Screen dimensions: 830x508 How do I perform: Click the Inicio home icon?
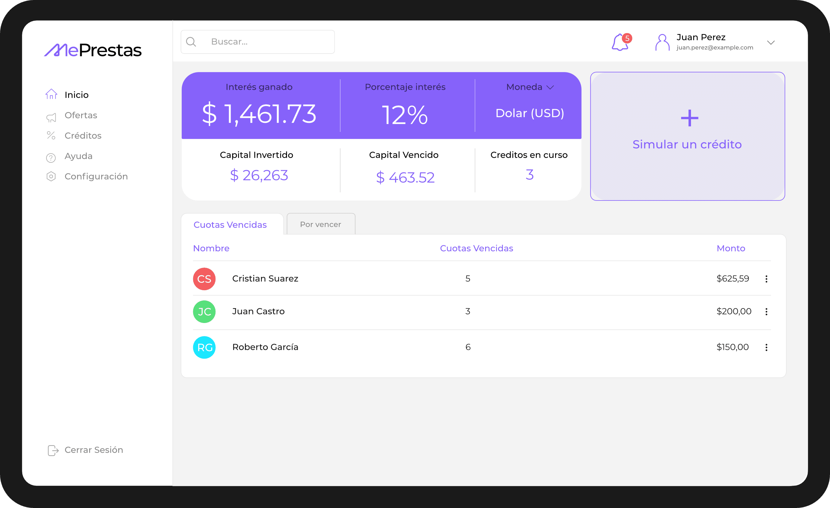tap(51, 95)
